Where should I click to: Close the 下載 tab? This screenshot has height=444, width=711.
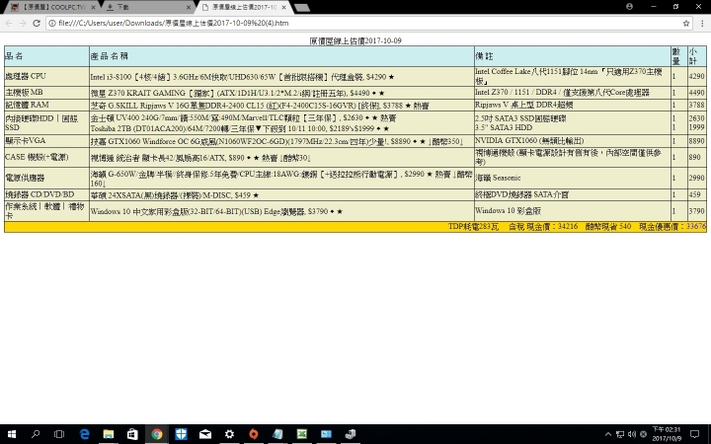click(189, 8)
